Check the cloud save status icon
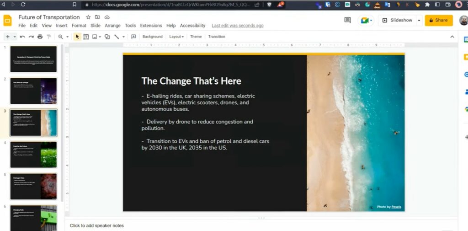 click(107, 17)
